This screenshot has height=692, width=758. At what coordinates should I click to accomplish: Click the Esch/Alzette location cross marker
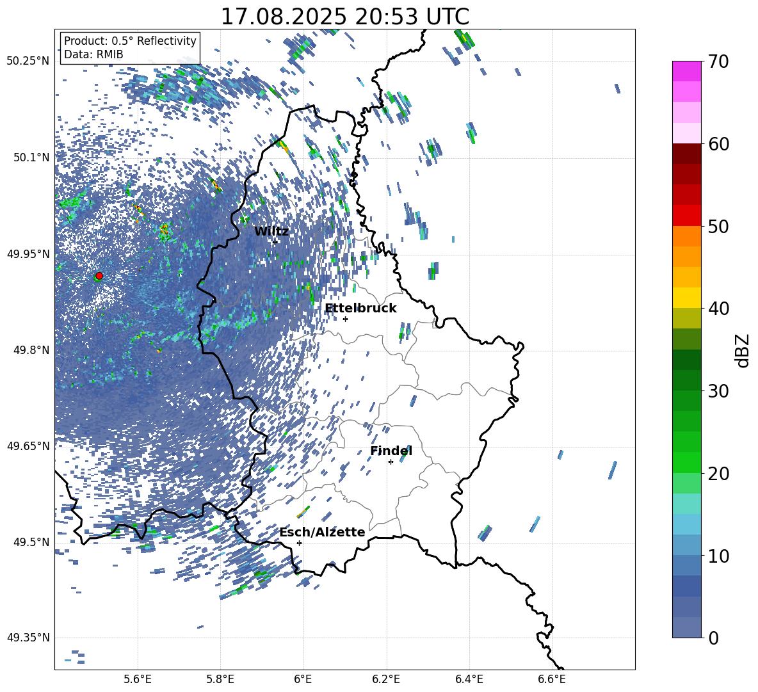[x=299, y=543]
